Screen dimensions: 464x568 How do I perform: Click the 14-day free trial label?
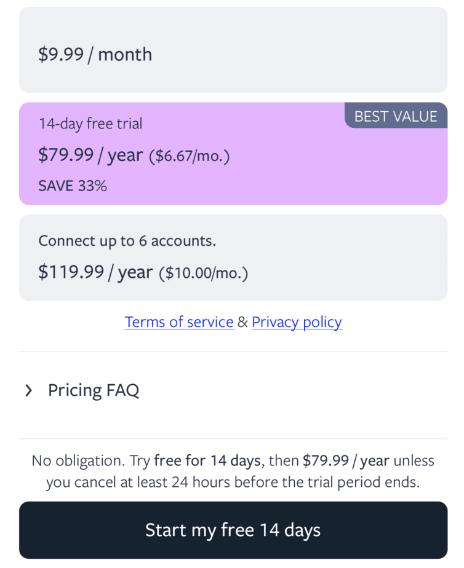pos(90,124)
